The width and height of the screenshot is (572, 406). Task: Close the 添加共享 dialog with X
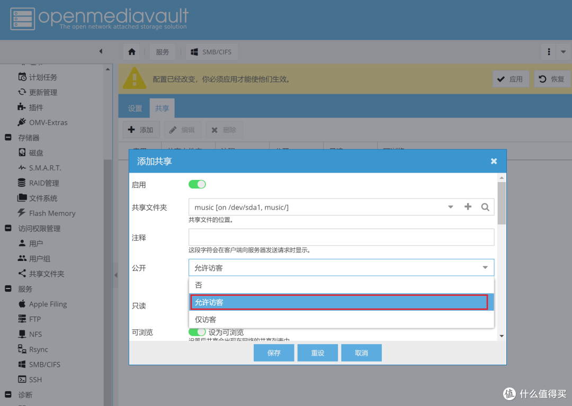494,161
